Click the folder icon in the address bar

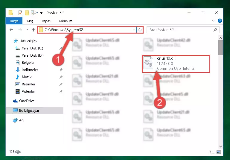coord(41,30)
